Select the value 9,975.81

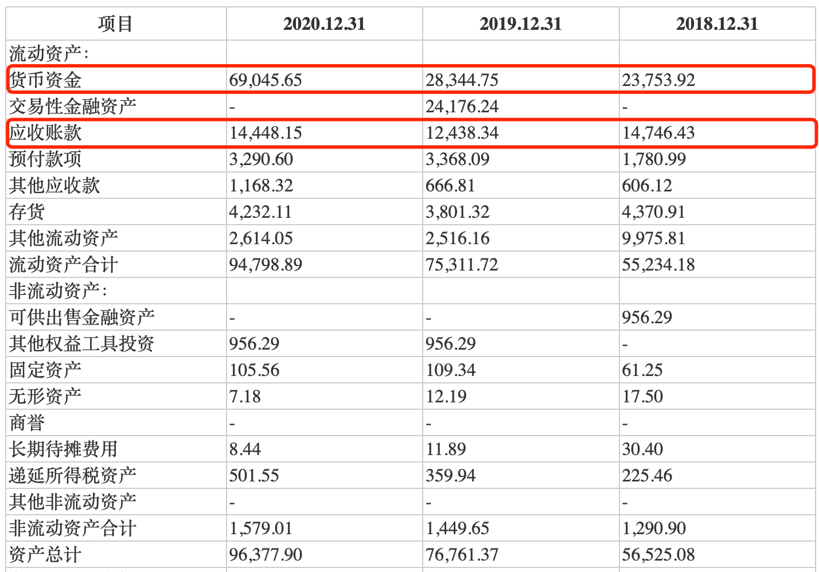tap(654, 238)
